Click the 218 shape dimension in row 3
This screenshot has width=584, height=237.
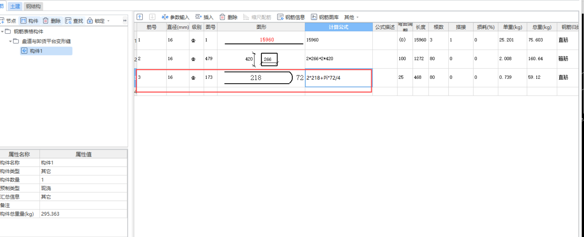coord(256,78)
